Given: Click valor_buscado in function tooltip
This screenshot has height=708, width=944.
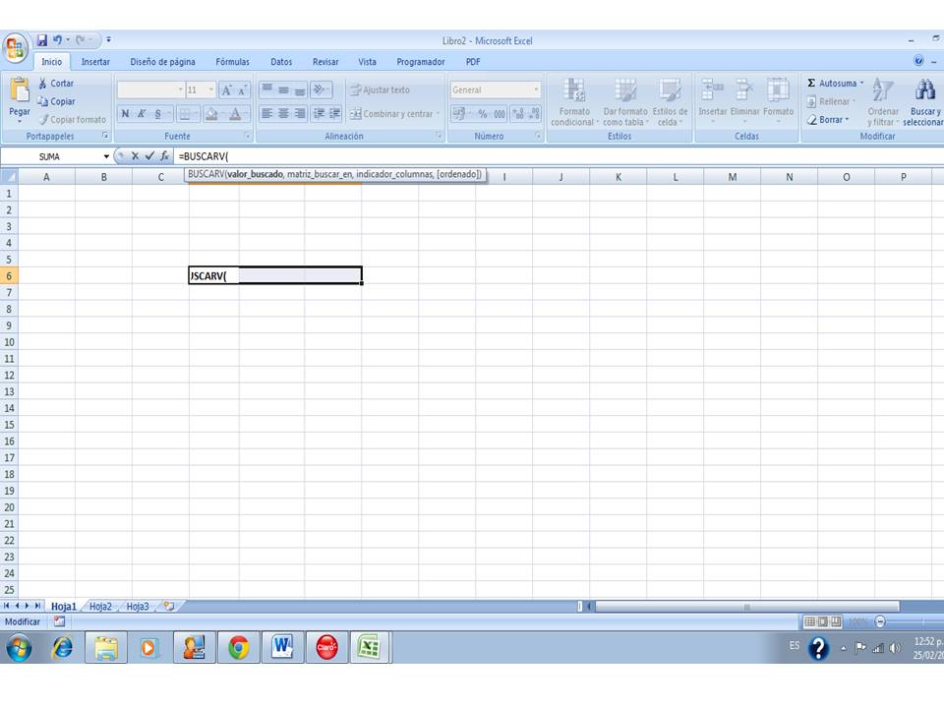Looking at the screenshot, I should tap(255, 174).
